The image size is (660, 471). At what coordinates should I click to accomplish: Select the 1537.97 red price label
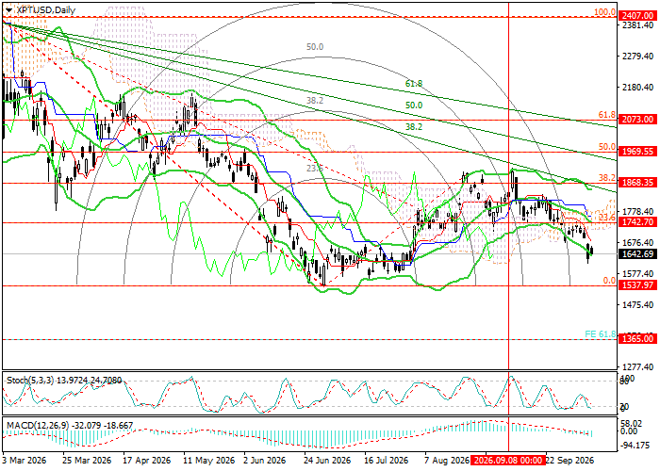(637, 285)
